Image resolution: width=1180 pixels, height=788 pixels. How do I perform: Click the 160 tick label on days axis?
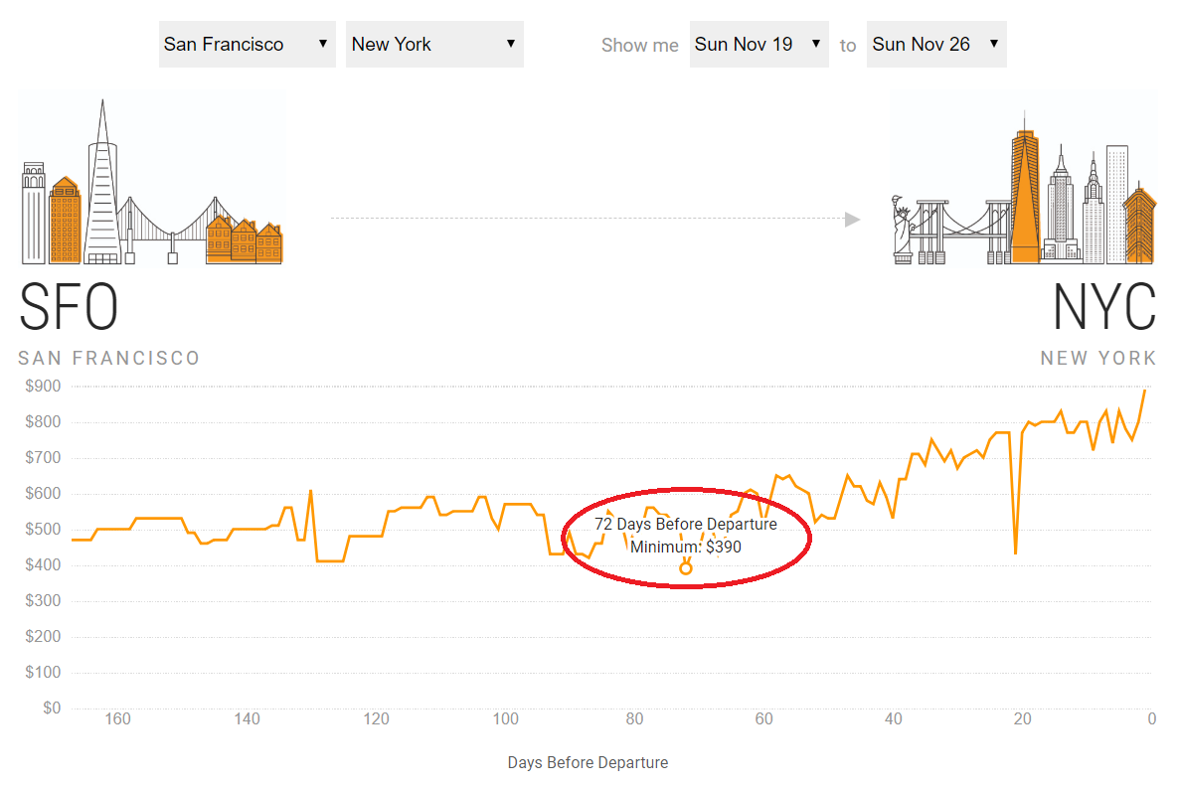(117, 719)
